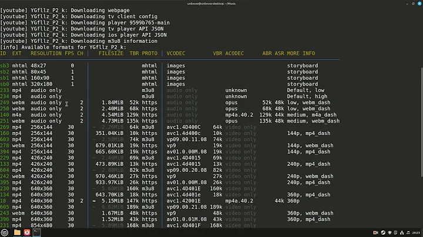Click the 643.70KiB filesize value
The height and width of the screenshot is (237, 423).
pos(109,195)
